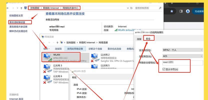Toggle Chrome side panel icon

(181, 11)
